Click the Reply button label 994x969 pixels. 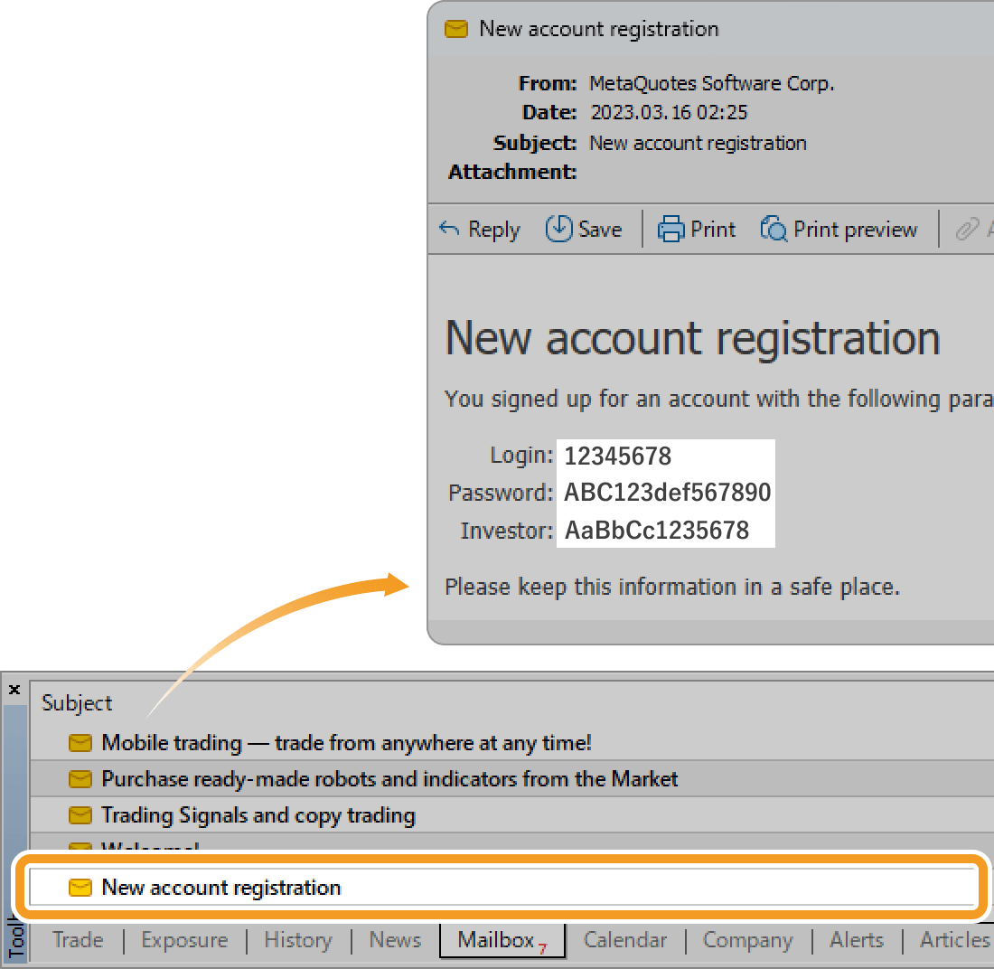point(493,230)
